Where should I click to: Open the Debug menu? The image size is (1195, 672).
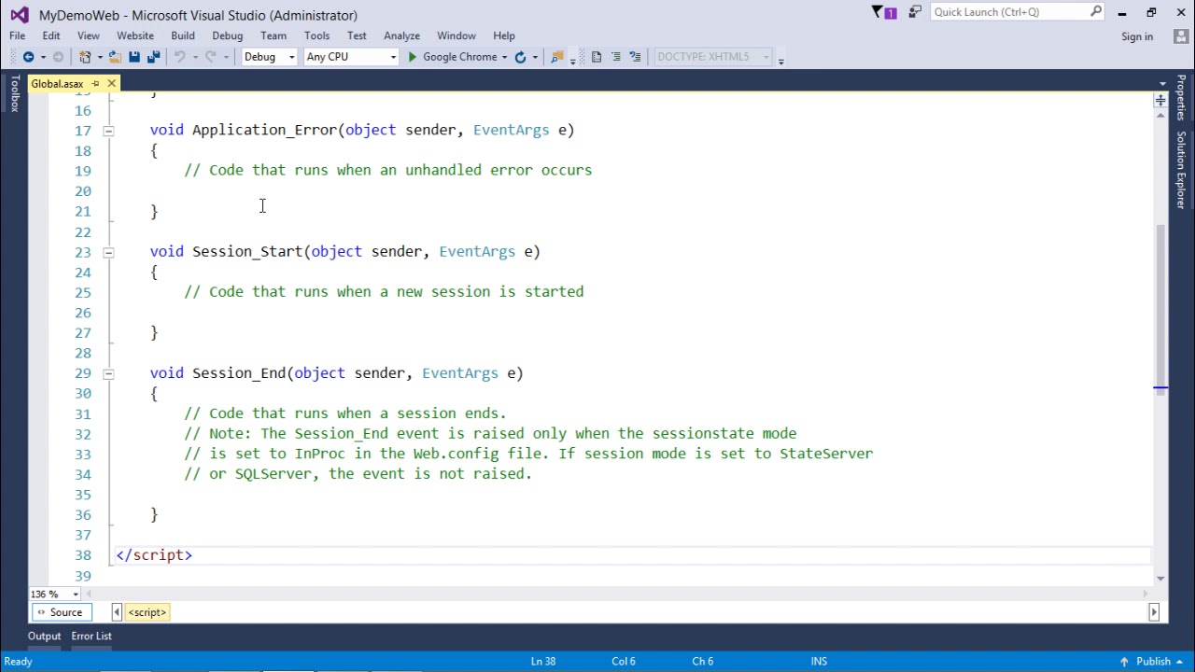(227, 35)
